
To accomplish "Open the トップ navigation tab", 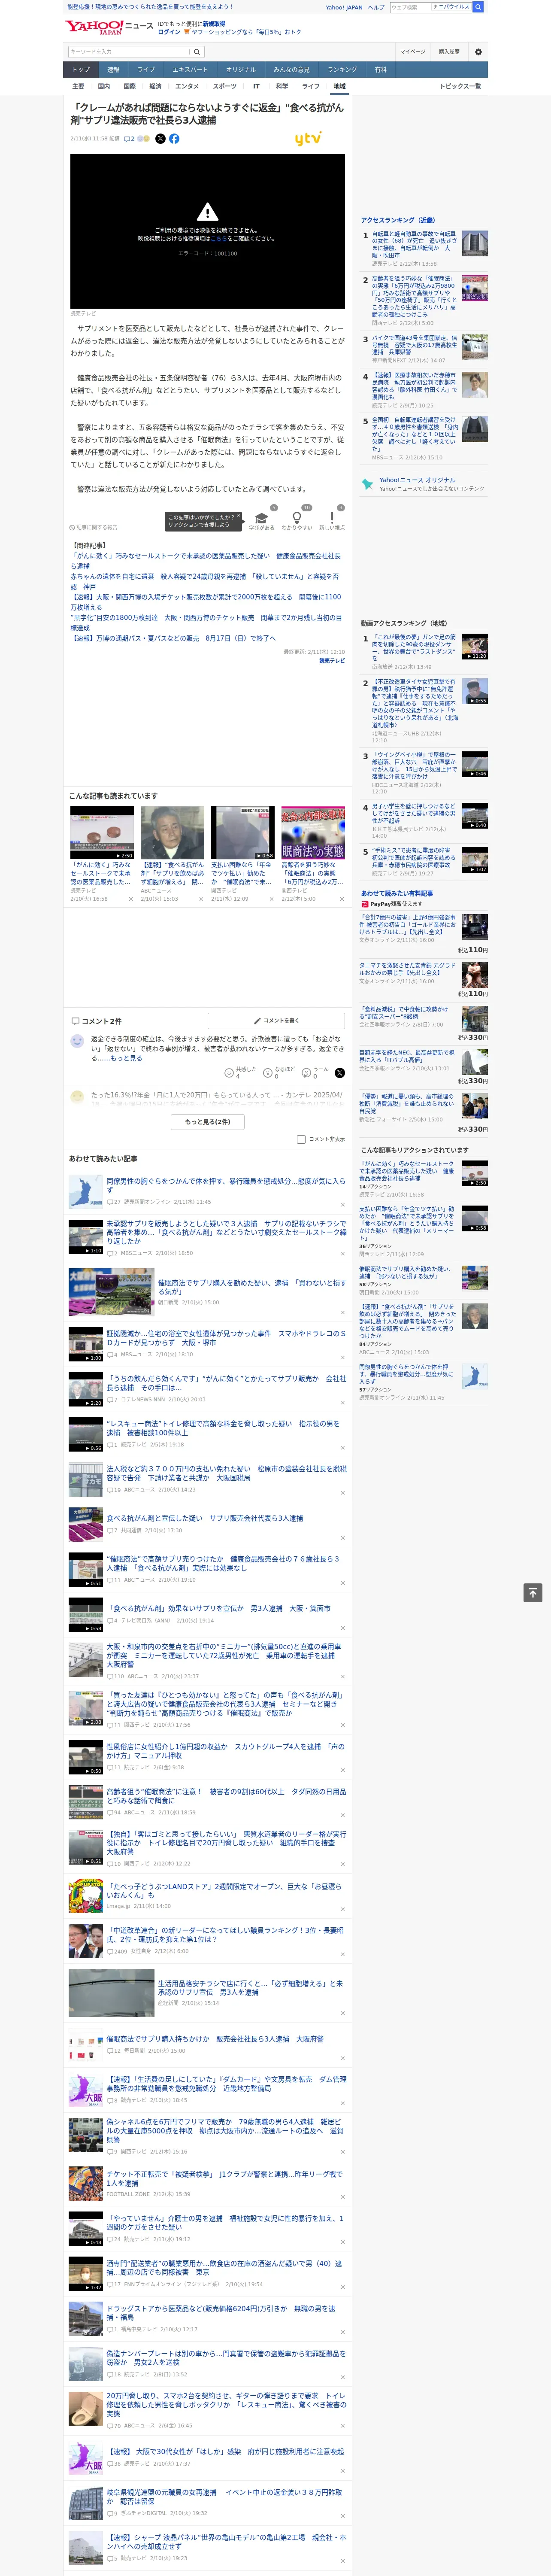I will [81, 70].
